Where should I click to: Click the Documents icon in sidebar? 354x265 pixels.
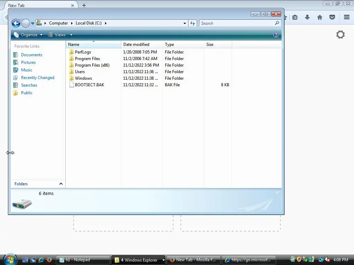tap(16, 55)
